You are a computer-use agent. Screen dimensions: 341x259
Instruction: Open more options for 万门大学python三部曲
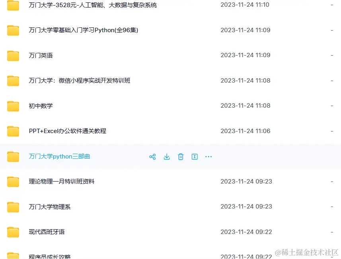point(208,157)
